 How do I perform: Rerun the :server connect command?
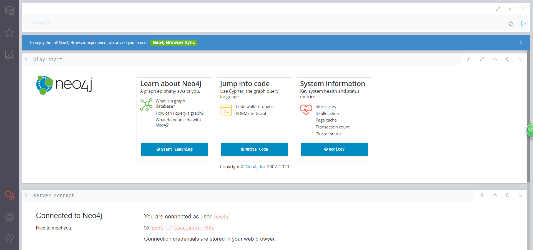coord(507,195)
